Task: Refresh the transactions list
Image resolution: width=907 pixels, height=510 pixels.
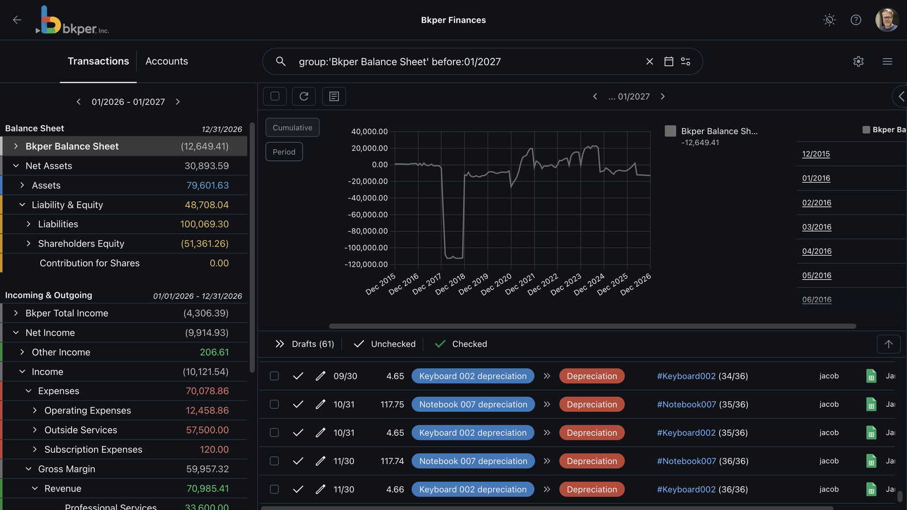Action: 304,96
